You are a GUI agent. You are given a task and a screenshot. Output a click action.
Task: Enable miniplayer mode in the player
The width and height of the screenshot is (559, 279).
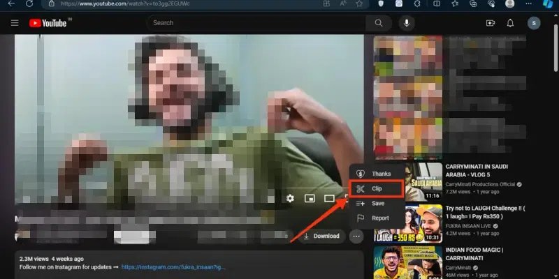tap(310, 198)
